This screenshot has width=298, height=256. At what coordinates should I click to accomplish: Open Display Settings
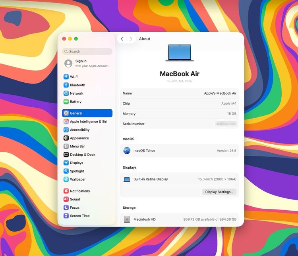(219, 192)
